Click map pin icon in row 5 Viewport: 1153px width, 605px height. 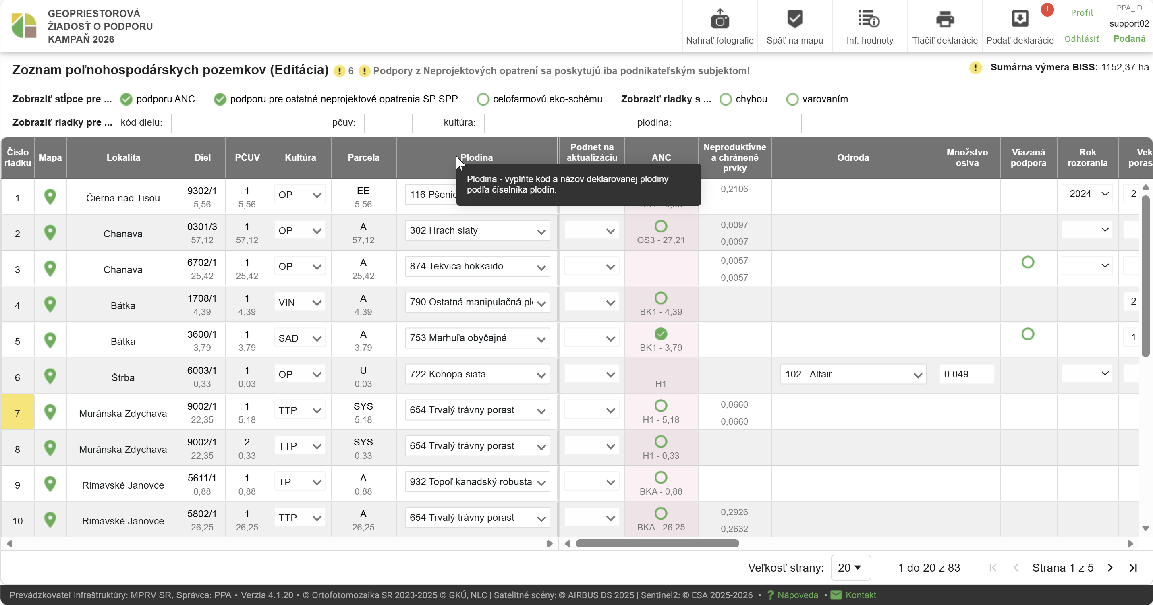pos(50,340)
